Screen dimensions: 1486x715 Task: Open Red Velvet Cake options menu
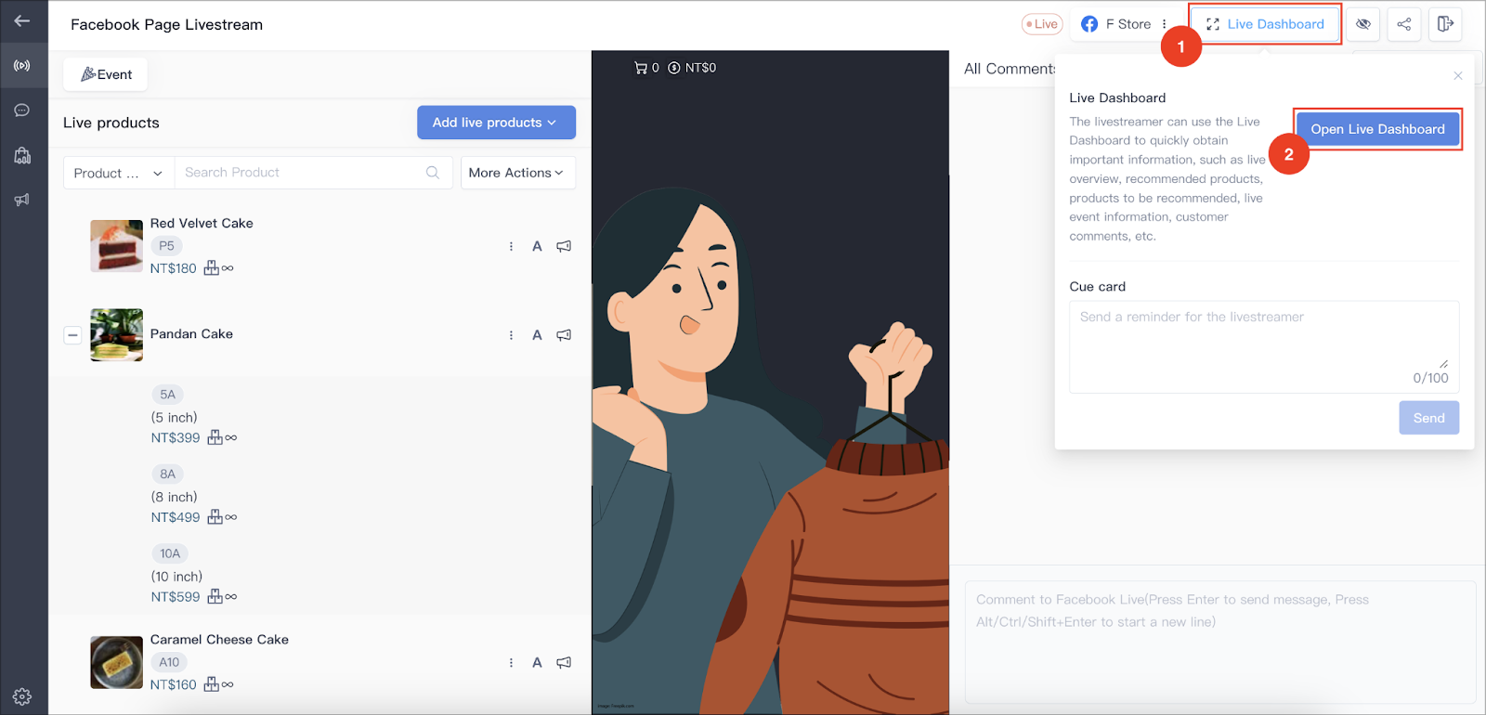511,247
